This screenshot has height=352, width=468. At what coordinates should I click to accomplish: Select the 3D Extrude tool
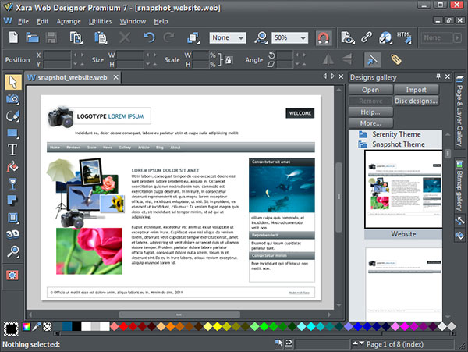click(12, 233)
